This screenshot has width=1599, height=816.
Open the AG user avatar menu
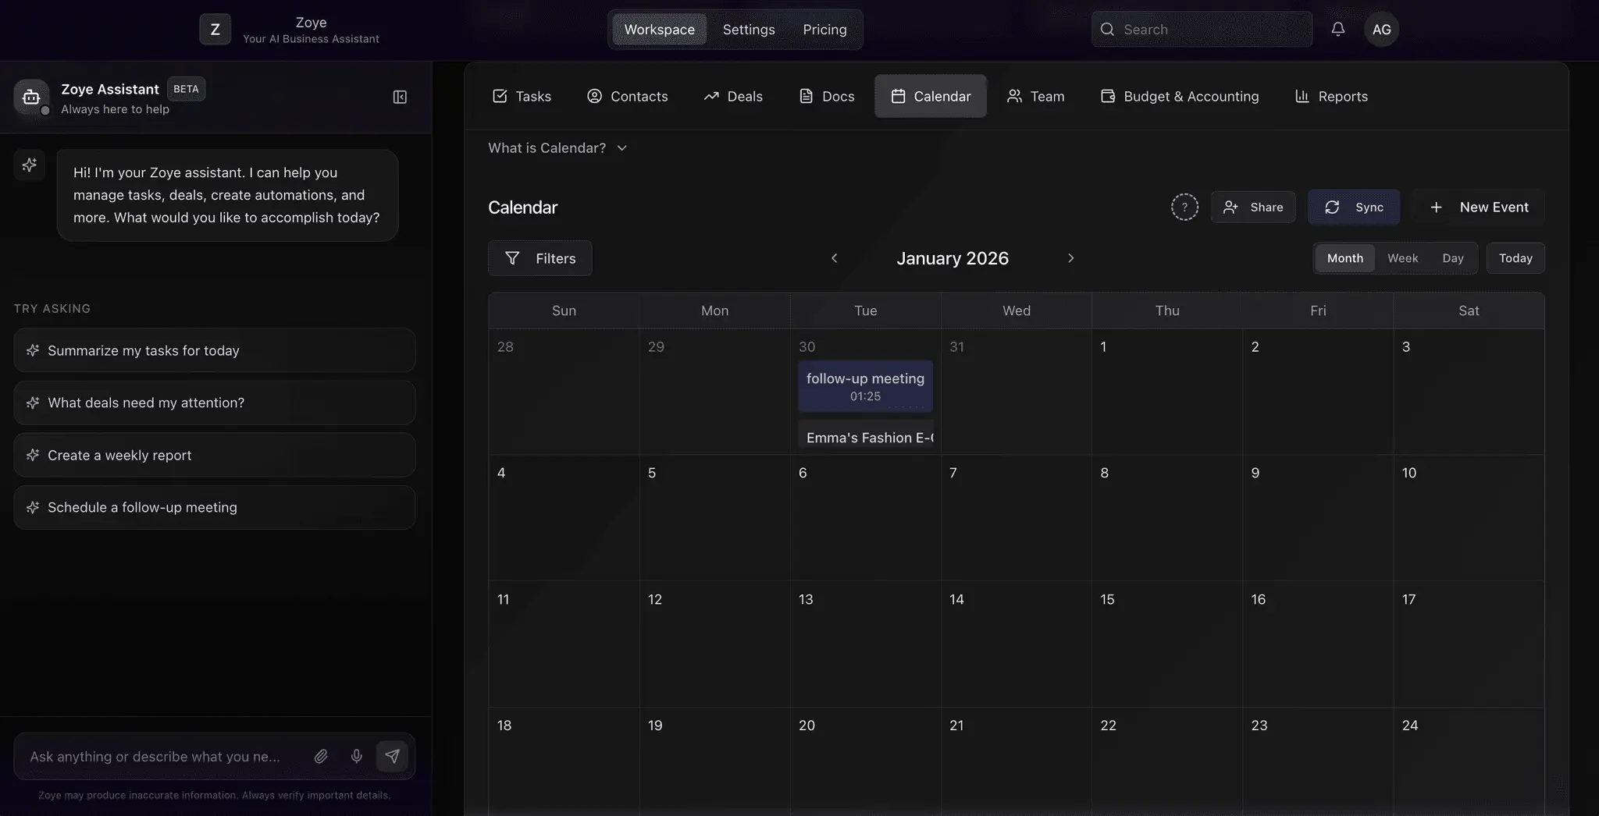tap(1381, 30)
